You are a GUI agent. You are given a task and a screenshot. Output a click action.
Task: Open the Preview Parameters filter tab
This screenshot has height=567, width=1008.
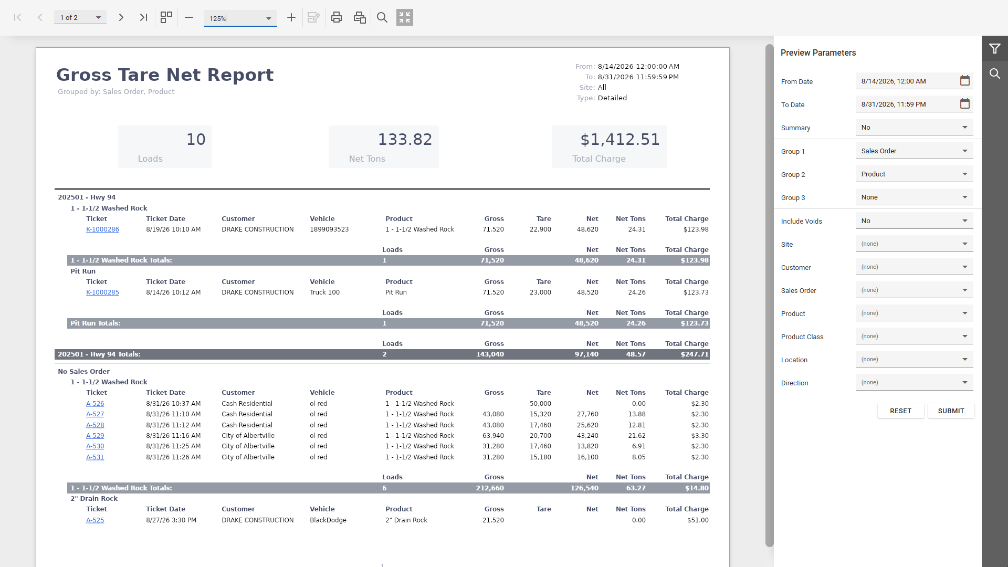(995, 49)
